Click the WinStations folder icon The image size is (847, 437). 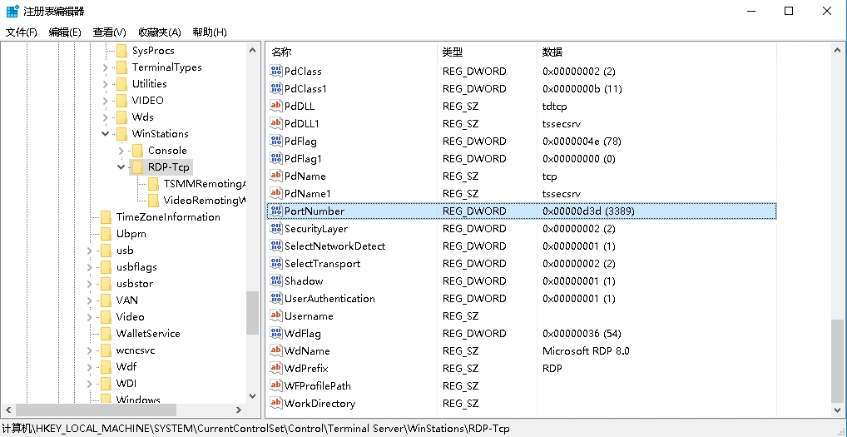pyautogui.click(x=121, y=133)
